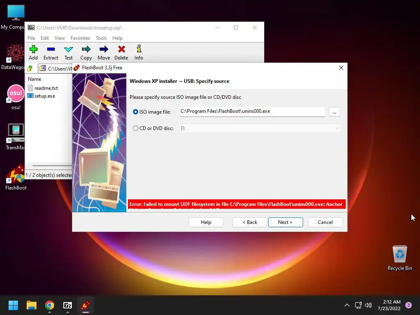Click the browse (...) button for ISO file

334,112
